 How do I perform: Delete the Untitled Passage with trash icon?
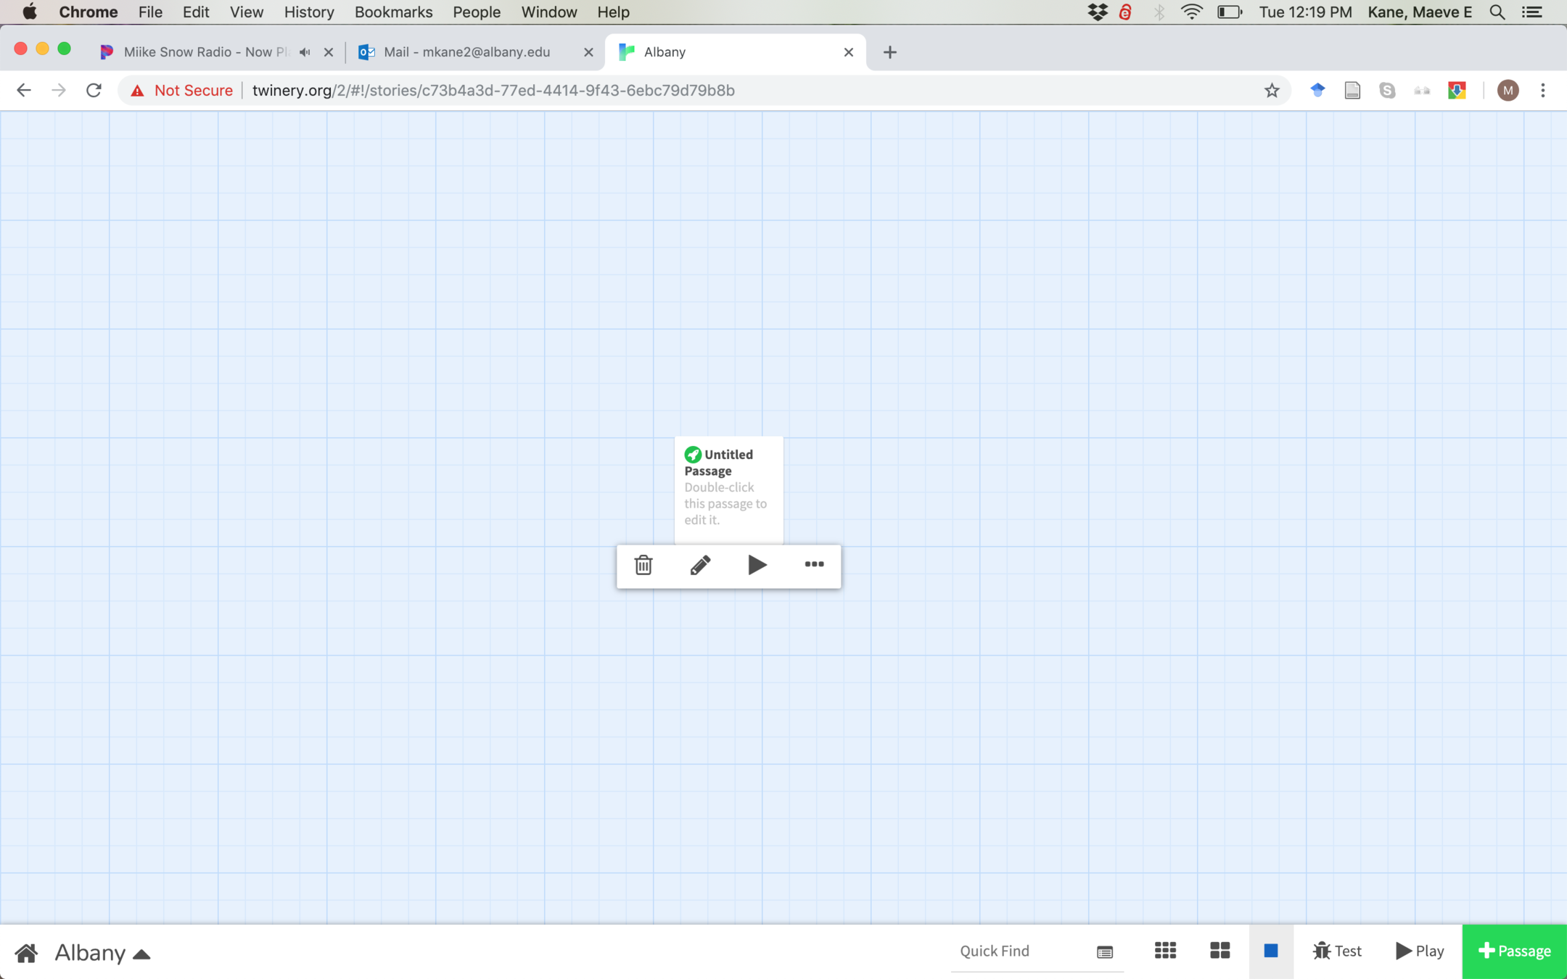643,565
